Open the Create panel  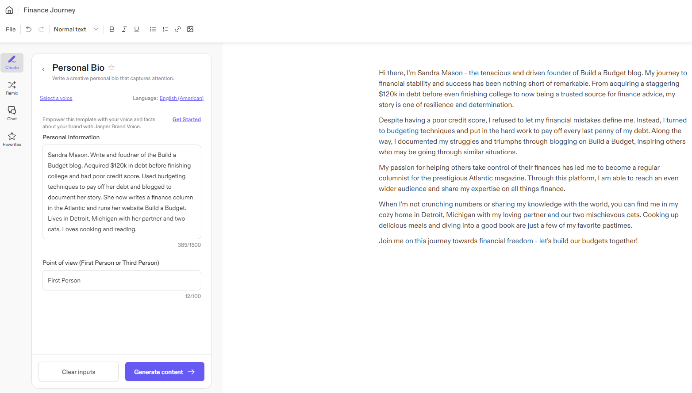click(12, 62)
